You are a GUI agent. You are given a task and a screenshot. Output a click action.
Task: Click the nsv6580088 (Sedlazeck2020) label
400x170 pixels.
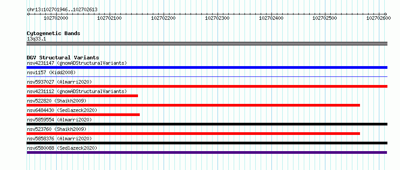62,148
